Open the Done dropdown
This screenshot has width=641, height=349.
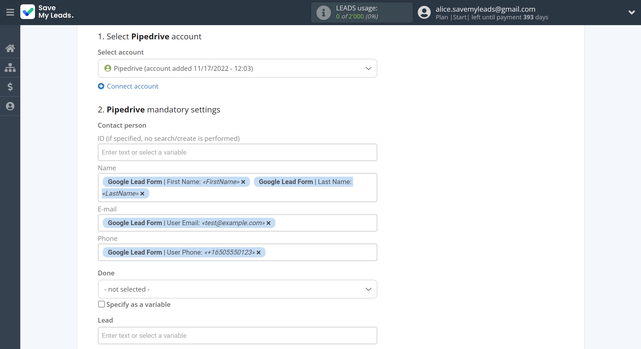point(237,289)
